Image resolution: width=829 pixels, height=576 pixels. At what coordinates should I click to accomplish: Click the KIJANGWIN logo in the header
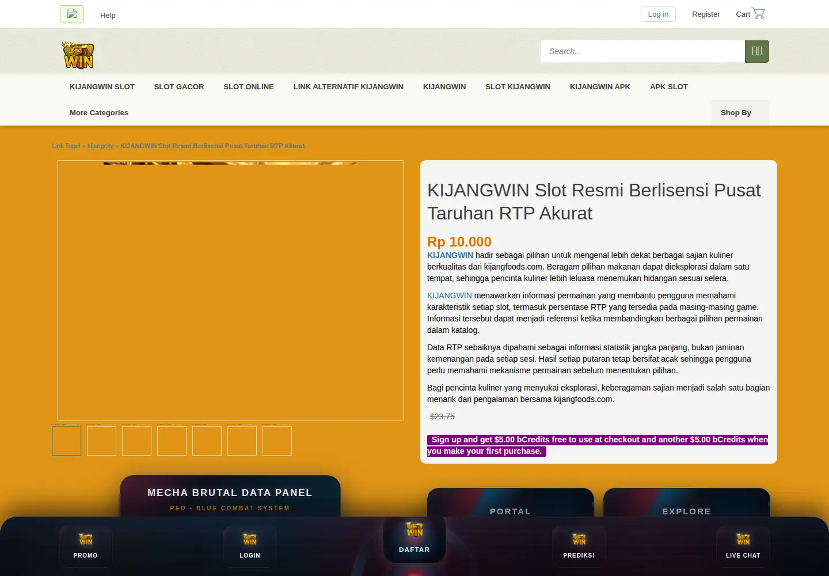pos(78,55)
